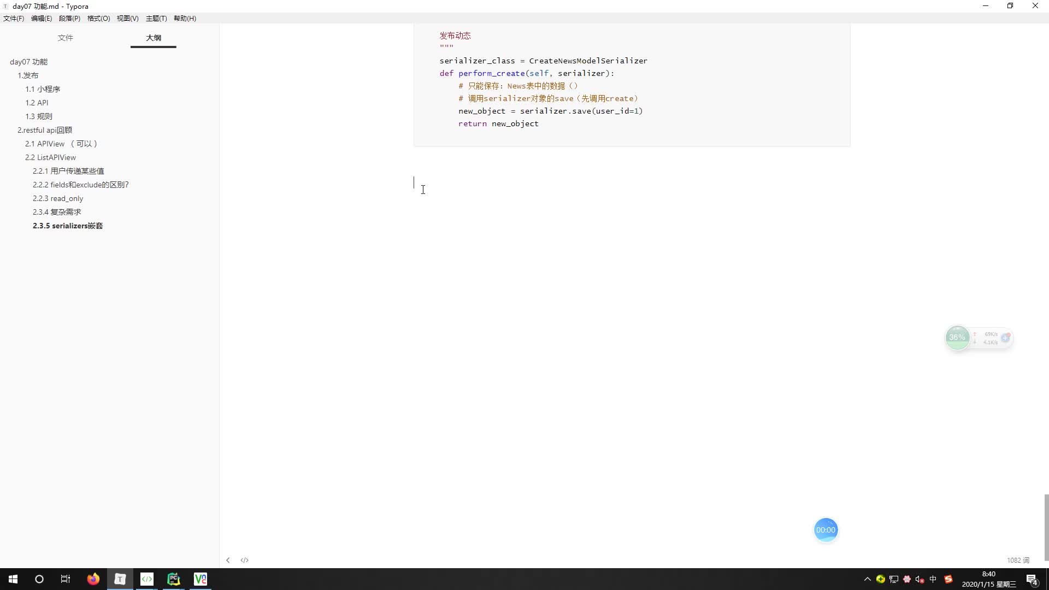
Task: Jump to outline item 2.2.2 fields和exclude的区别
Action: coord(81,185)
